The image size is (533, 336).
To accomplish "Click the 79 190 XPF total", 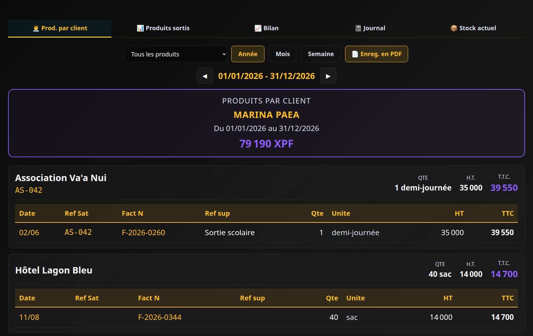I will click(266, 144).
